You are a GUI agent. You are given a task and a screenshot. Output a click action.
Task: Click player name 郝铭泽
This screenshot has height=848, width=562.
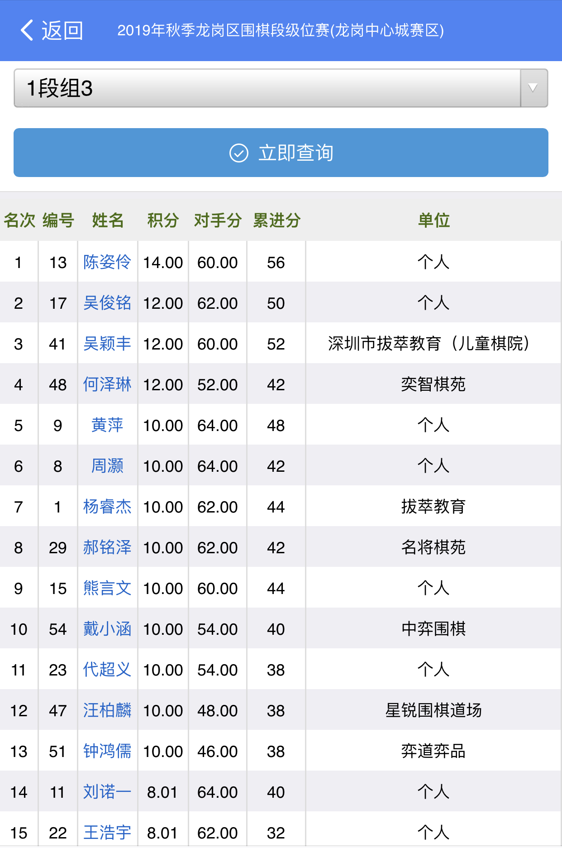pyautogui.click(x=107, y=547)
